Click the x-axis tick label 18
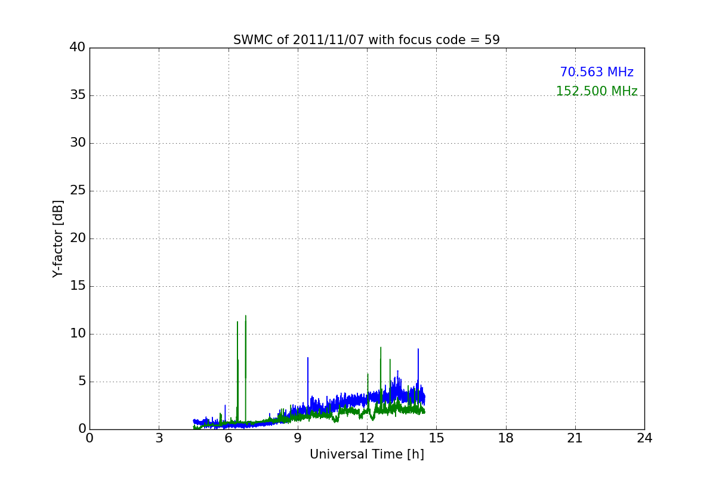Screen dimensions: 716x477 506,438
